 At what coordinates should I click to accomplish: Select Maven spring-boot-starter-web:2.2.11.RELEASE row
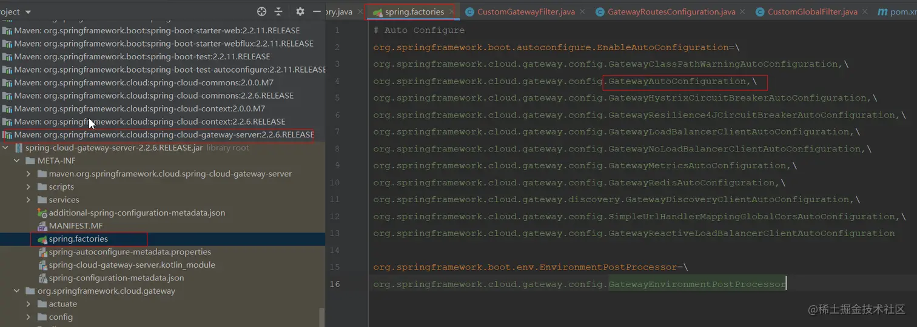click(163, 30)
